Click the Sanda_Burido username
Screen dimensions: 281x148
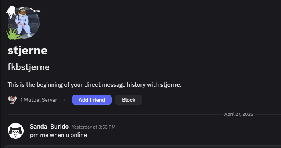coord(49,127)
